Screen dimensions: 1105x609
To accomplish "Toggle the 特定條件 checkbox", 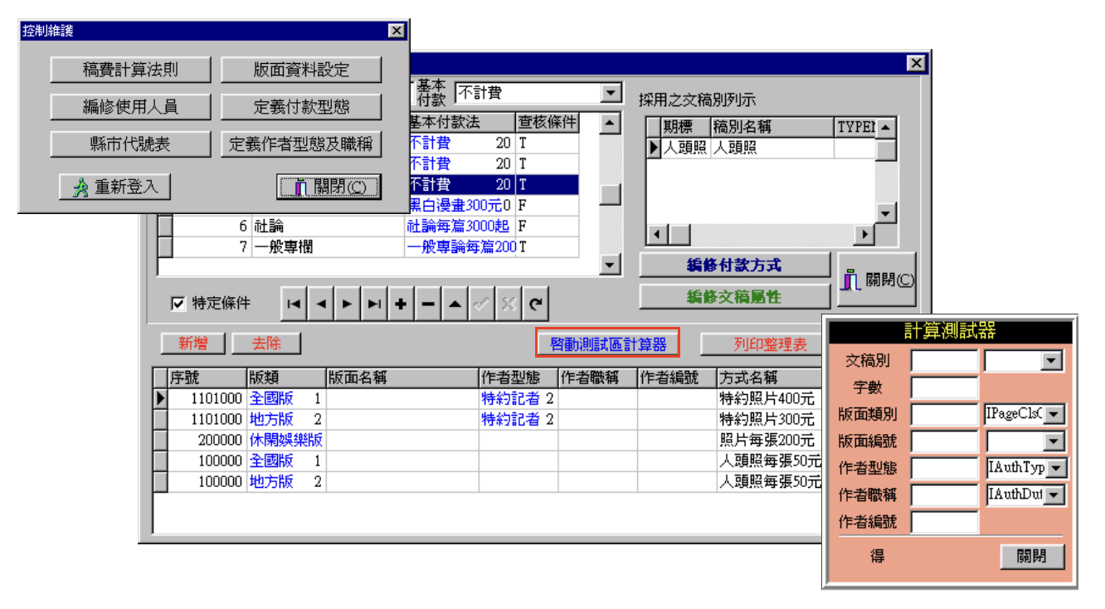I will coord(178,304).
